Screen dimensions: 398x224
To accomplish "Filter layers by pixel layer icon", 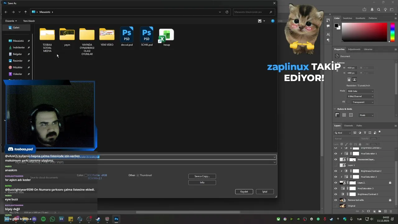I will pos(355,133).
